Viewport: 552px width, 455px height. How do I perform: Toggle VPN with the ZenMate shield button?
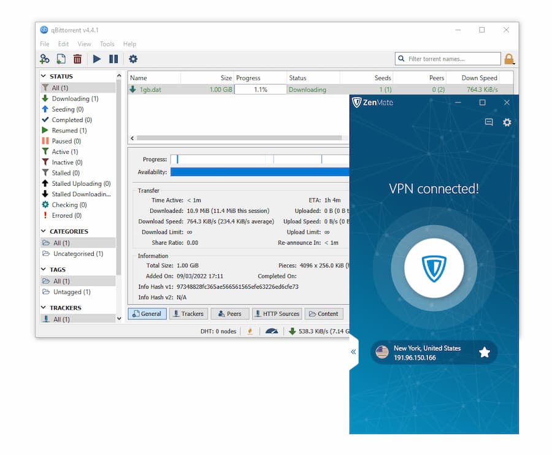click(x=434, y=268)
